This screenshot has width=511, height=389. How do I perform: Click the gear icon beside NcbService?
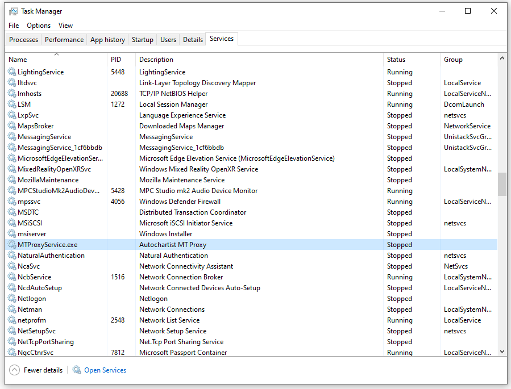click(12, 277)
